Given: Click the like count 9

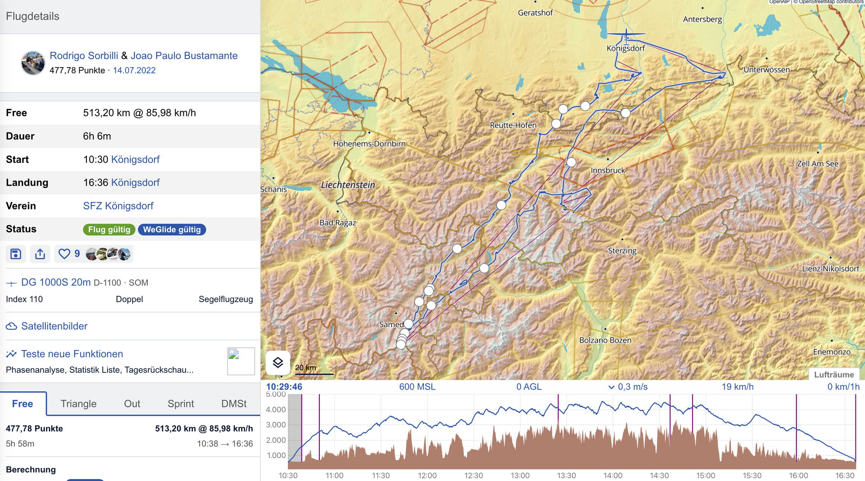Looking at the screenshot, I should point(77,254).
